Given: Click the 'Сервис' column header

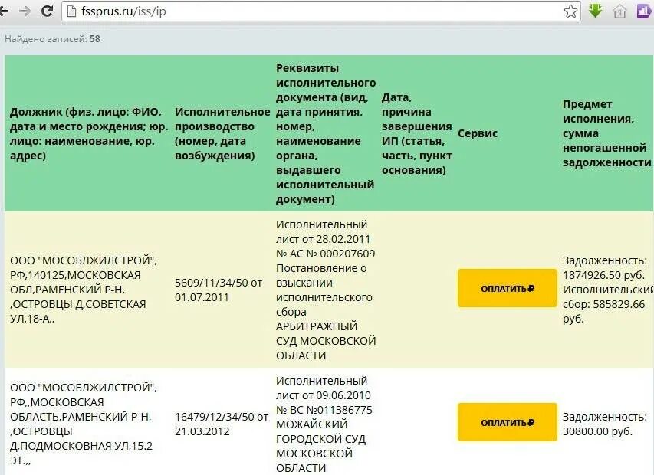Looking at the screenshot, I should pos(478,134).
